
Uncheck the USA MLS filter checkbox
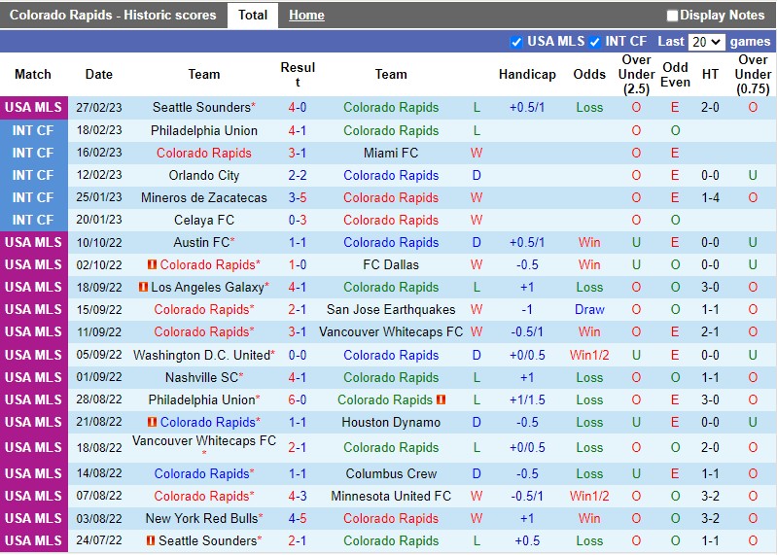[x=515, y=42]
